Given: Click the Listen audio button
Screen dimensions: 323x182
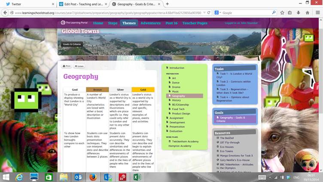Looking at the screenshot, I should tap(79, 66).
